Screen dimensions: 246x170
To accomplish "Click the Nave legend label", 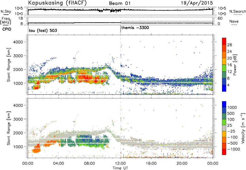I will tap(234, 21).
